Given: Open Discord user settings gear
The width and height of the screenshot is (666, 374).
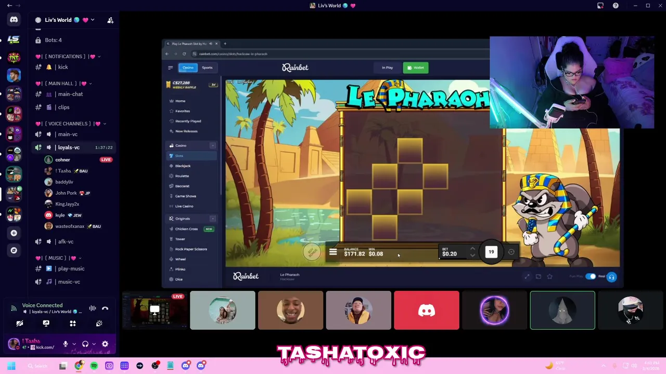Looking at the screenshot, I should click(x=105, y=344).
